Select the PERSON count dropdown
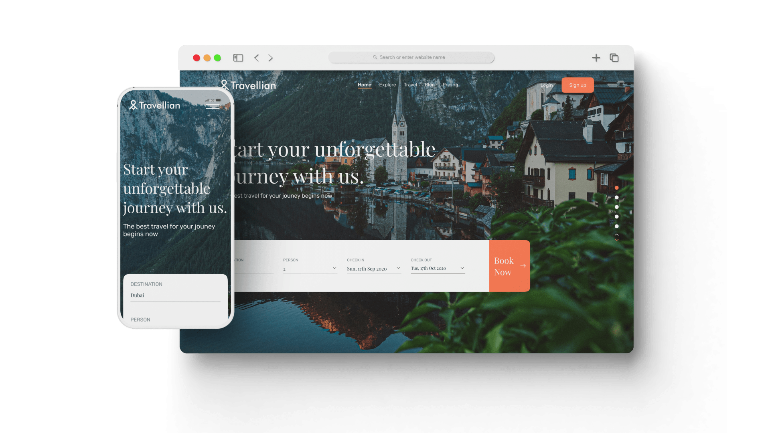The height and width of the screenshot is (433, 770). [x=309, y=268]
